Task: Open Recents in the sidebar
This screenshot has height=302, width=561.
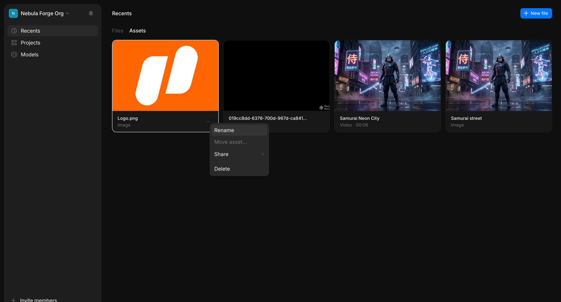Action: pyautogui.click(x=53, y=31)
